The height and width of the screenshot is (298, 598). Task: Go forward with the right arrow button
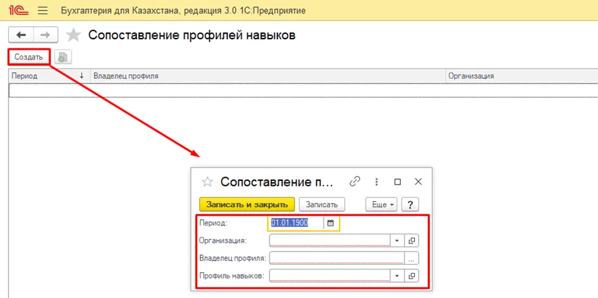(x=46, y=35)
